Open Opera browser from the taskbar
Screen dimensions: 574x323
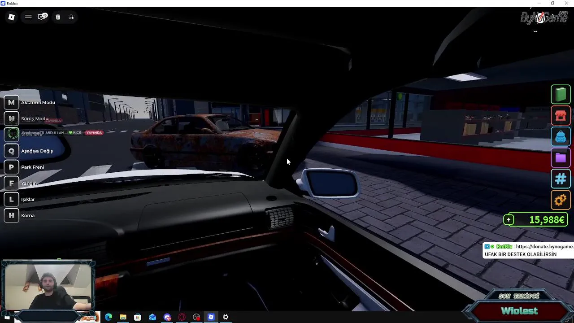pos(182,317)
